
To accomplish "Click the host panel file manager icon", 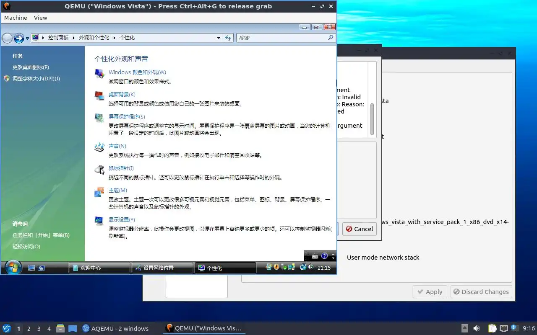I will (60, 328).
